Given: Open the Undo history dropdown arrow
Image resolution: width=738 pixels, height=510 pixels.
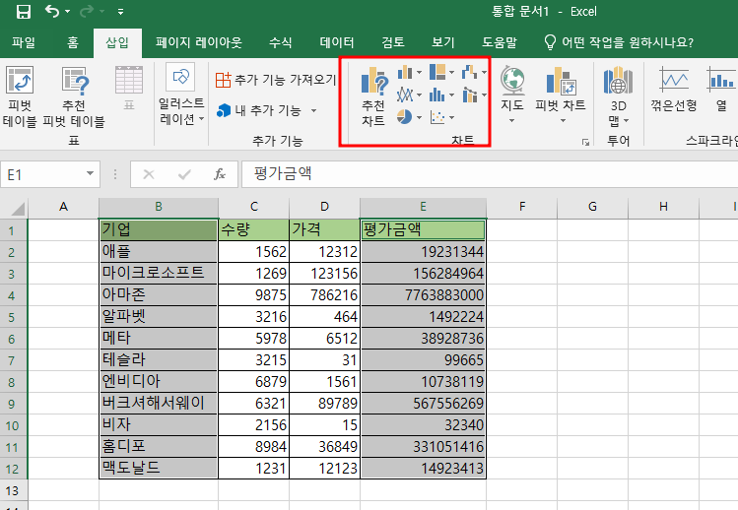Looking at the screenshot, I should [x=67, y=11].
